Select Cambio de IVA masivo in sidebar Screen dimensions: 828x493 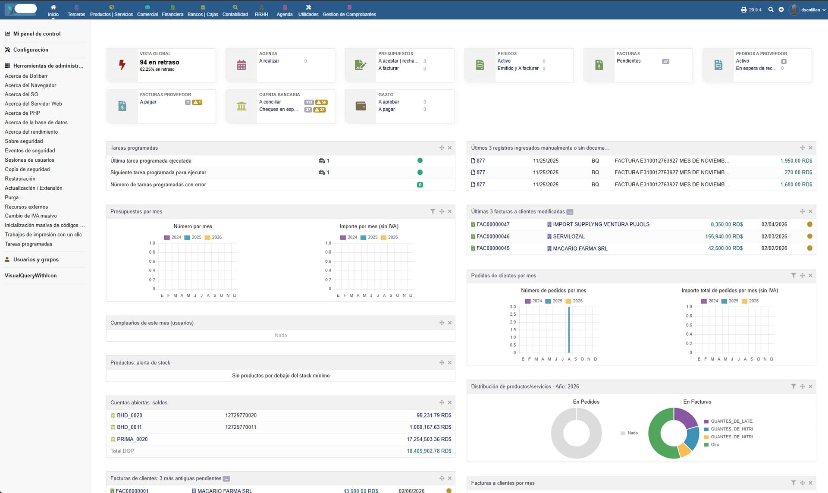[x=31, y=216]
